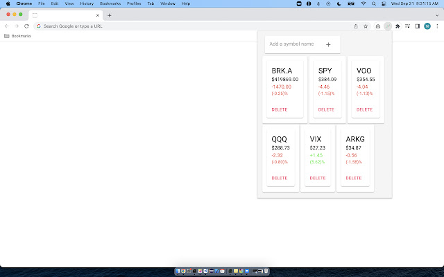Open the Bookmarks folder
Viewport: 444px width, 277px height.
click(x=17, y=36)
